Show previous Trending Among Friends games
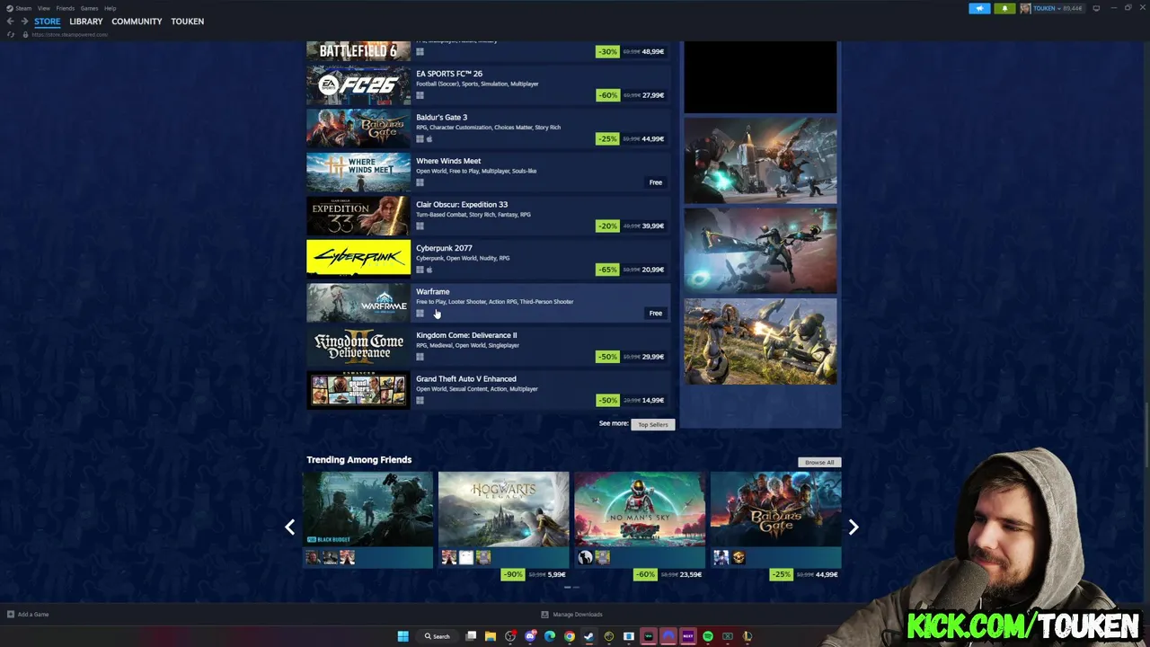The height and width of the screenshot is (647, 1150). (x=289, y=527)
